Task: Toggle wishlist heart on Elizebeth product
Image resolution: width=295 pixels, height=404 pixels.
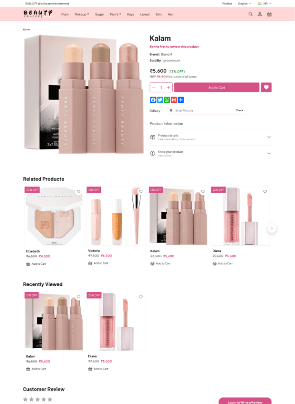Action: (79, 191)
